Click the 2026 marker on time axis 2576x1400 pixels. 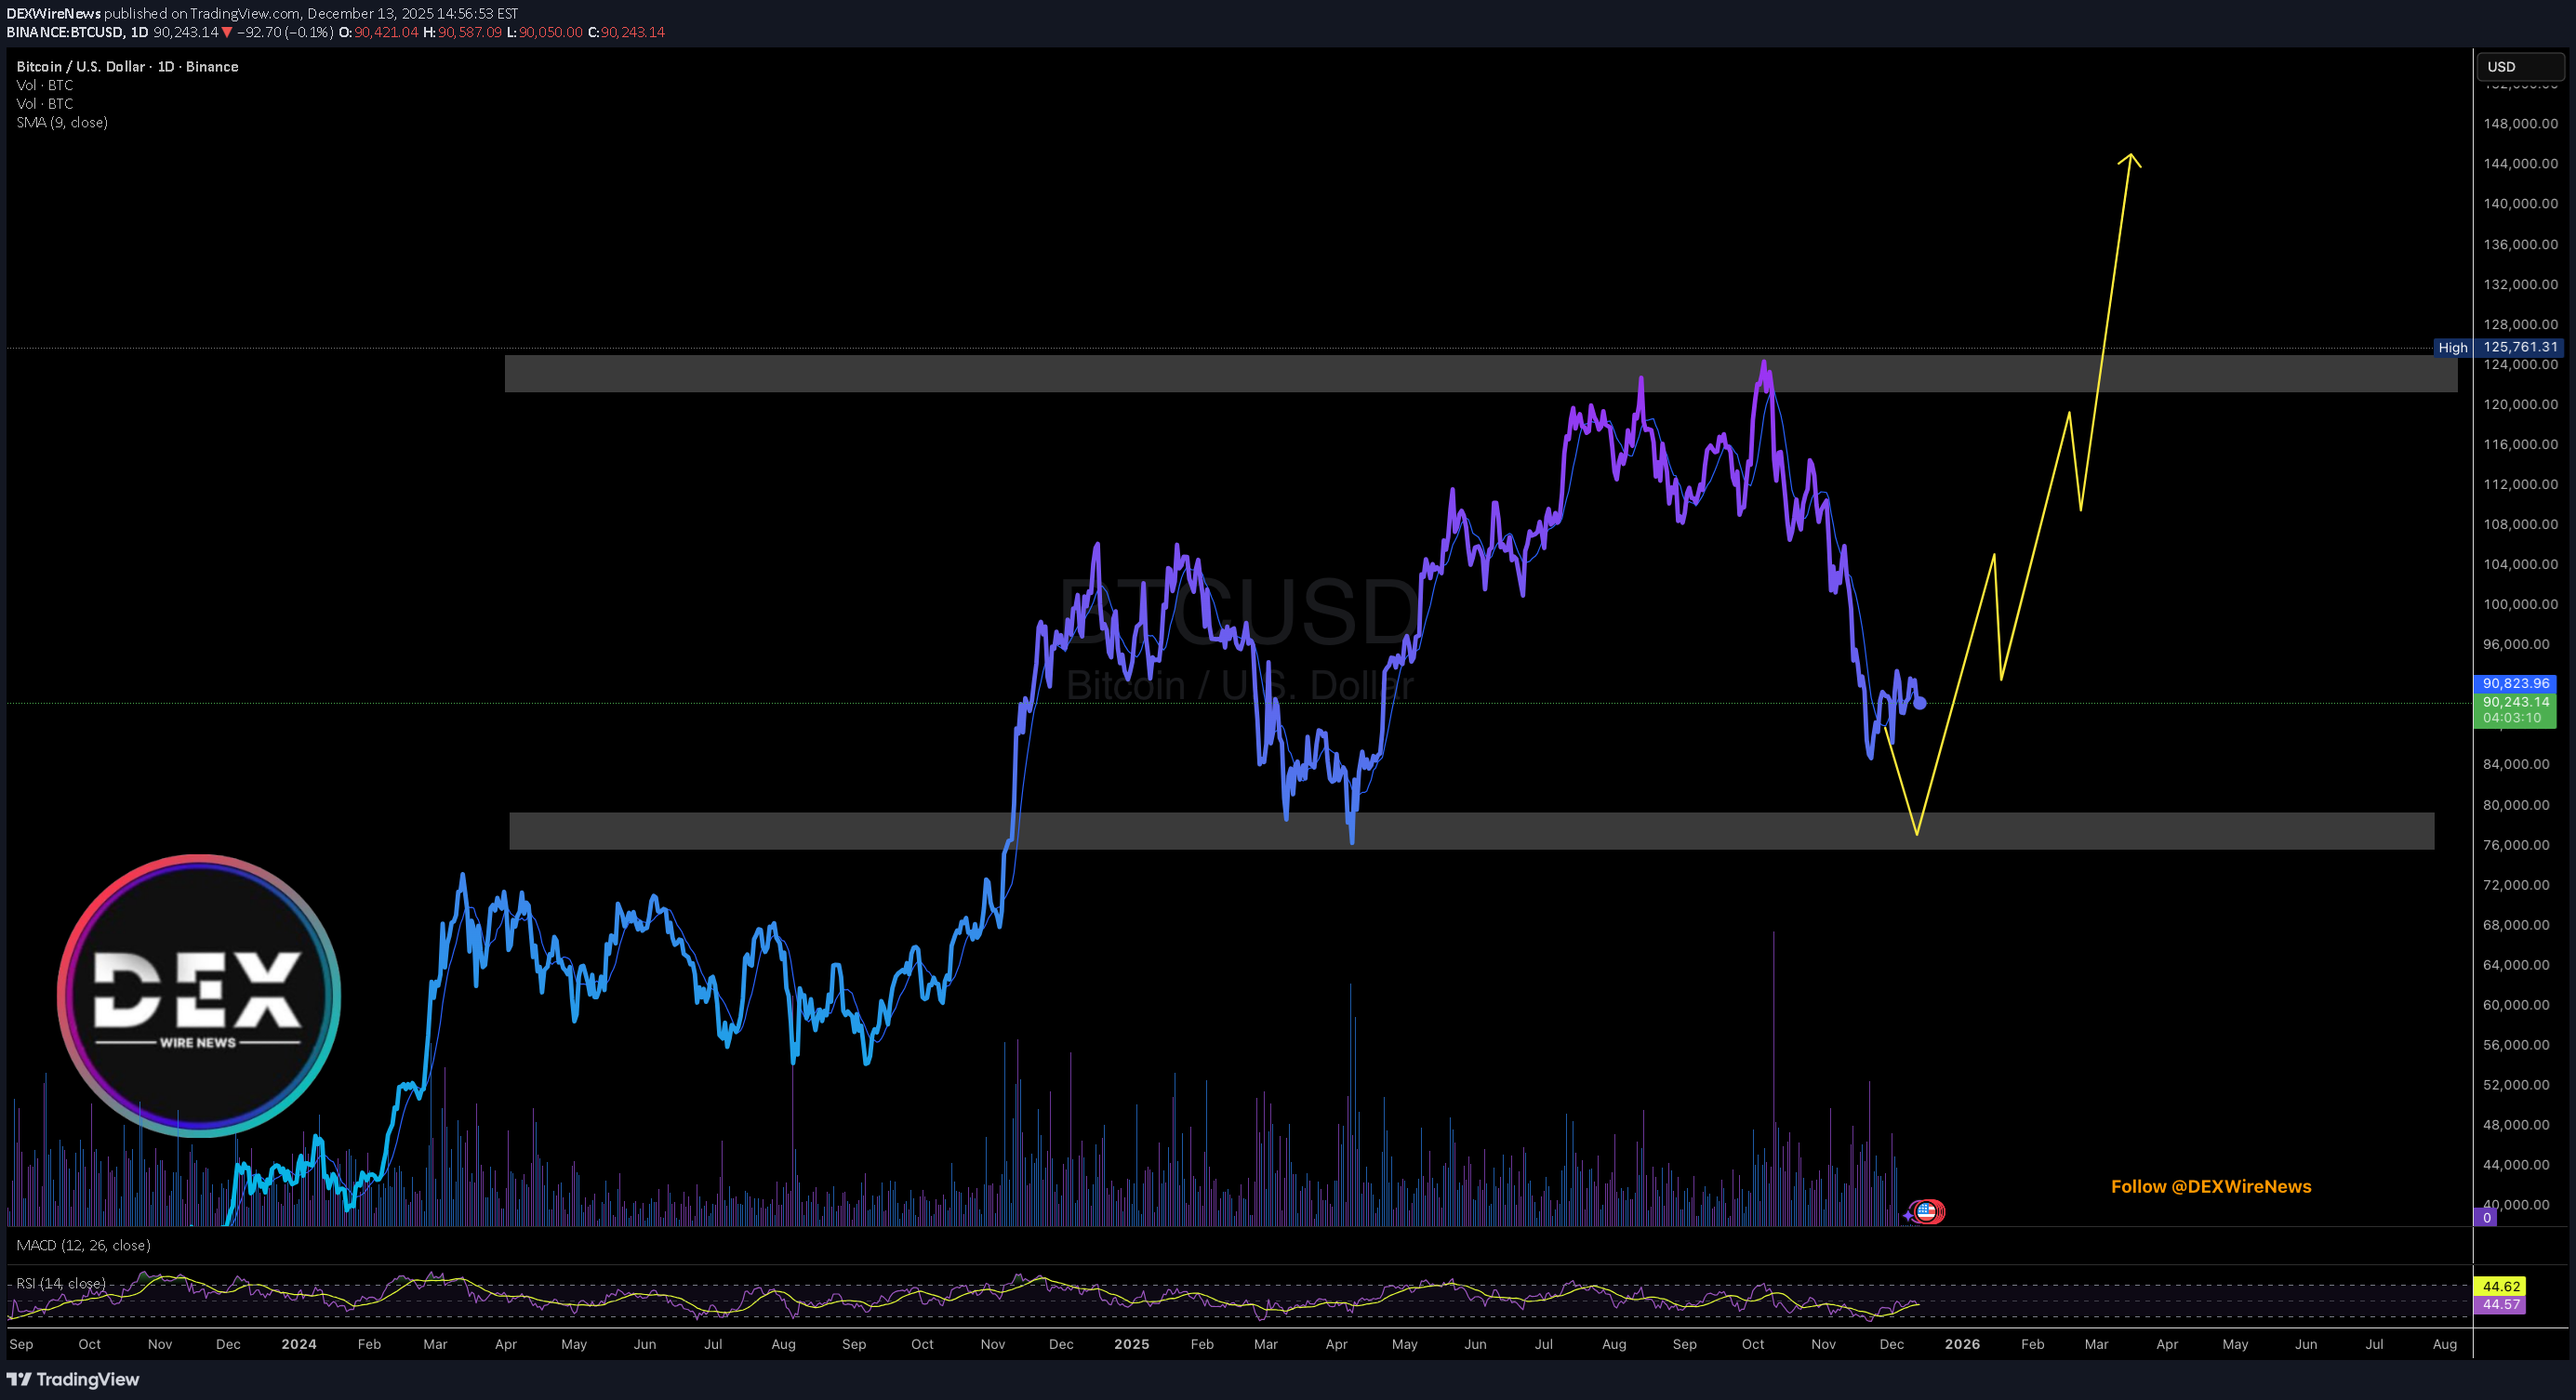[1961, 1344]
